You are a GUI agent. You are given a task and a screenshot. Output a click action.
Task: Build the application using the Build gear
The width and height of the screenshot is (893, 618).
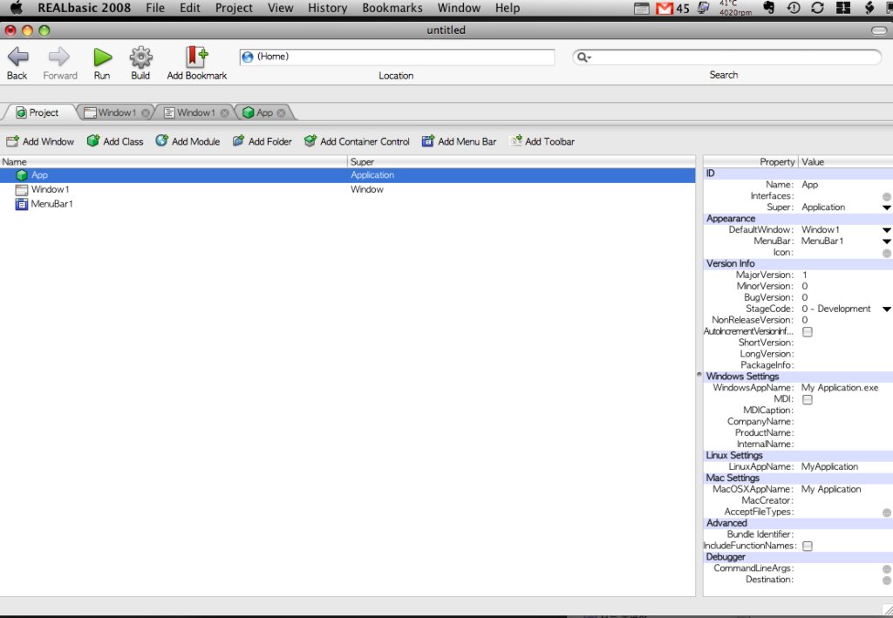(x=140, y=57)
